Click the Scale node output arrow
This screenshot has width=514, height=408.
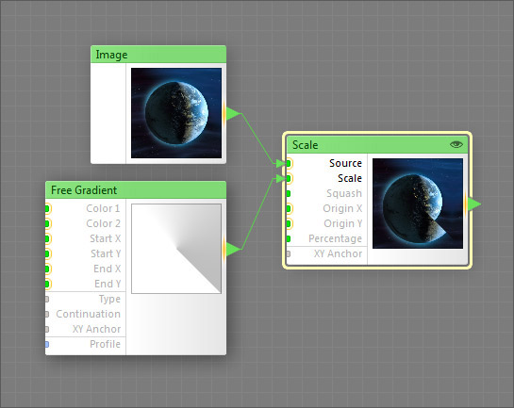click(x=473, y=204)
